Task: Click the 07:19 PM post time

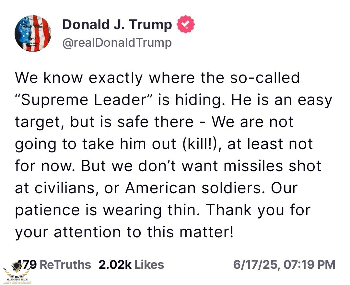Action: pos(309,265)
